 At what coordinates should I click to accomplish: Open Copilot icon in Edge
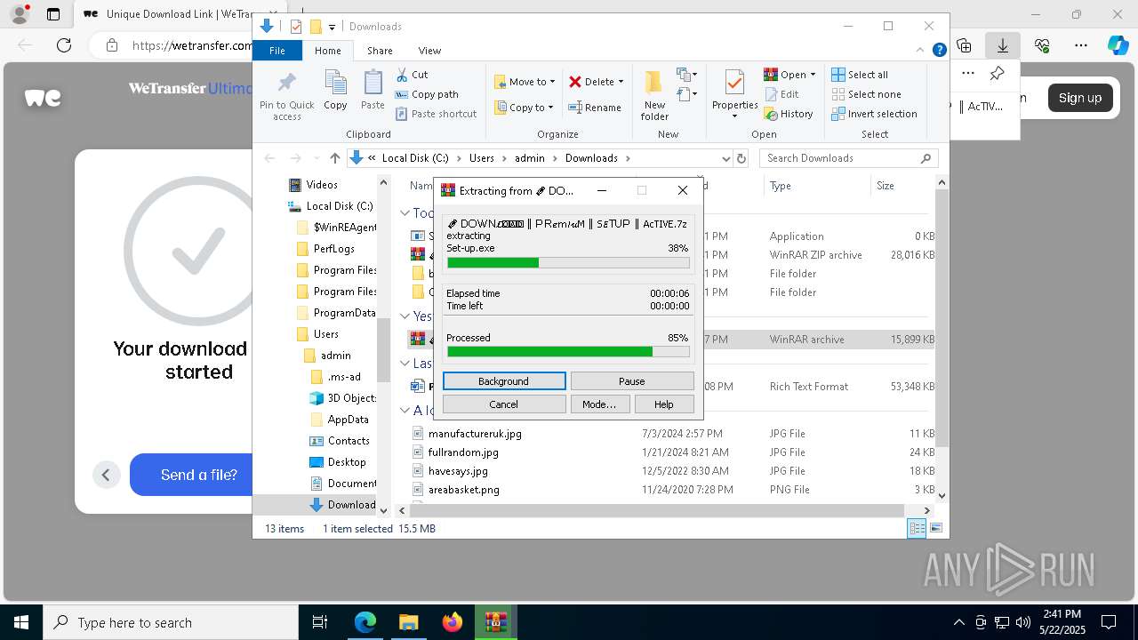tap(1118, 45)
